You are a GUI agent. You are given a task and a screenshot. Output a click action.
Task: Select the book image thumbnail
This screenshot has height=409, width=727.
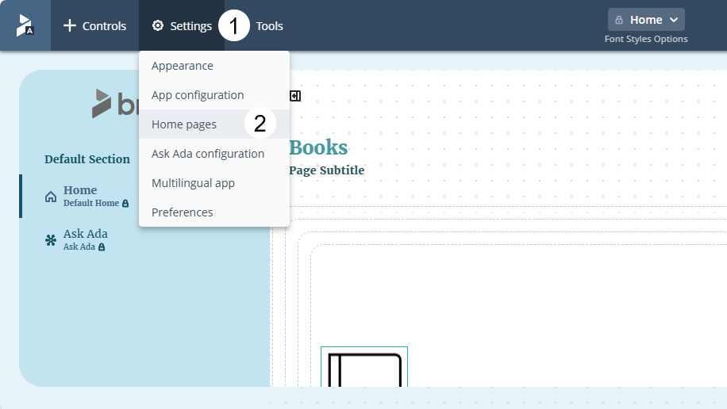click(364, 366)
